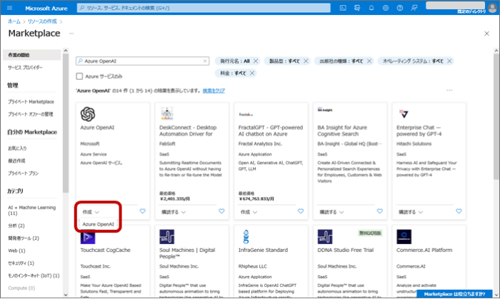
Task: Click the user account avatar
Action: tap(492, 8)
